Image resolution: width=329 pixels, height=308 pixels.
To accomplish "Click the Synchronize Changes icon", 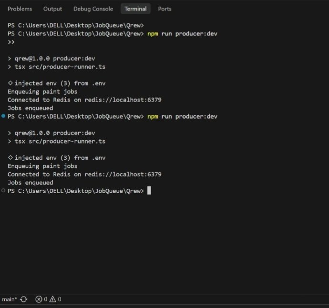I will 24,299.
